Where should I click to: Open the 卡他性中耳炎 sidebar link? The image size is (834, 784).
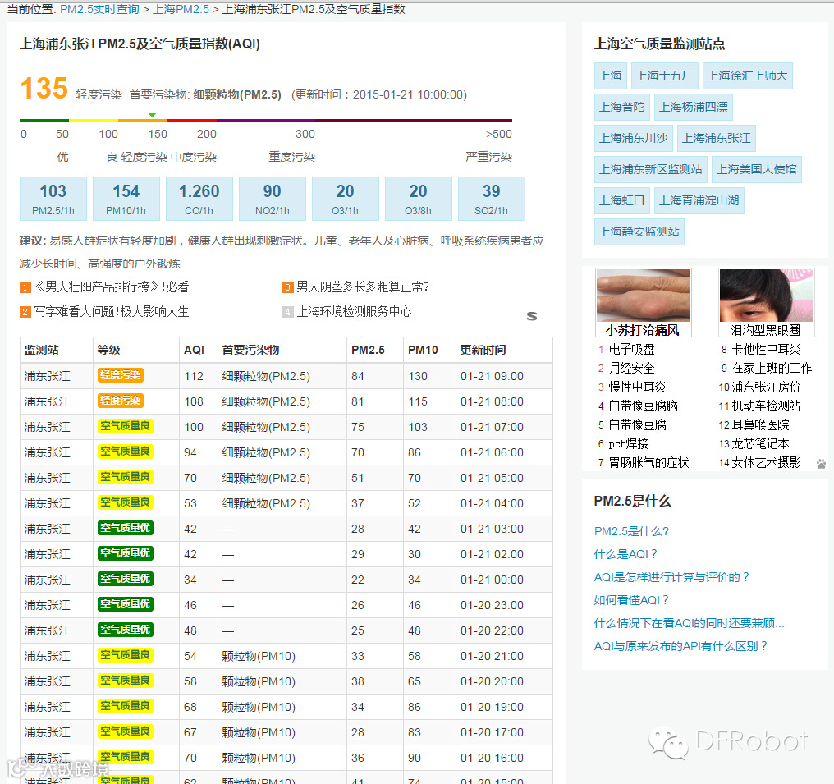[x=766, y=350]
